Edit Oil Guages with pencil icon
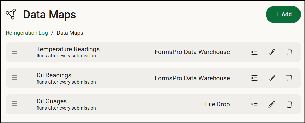This screenshot has width=305, height=123. (x=272, y=104)
